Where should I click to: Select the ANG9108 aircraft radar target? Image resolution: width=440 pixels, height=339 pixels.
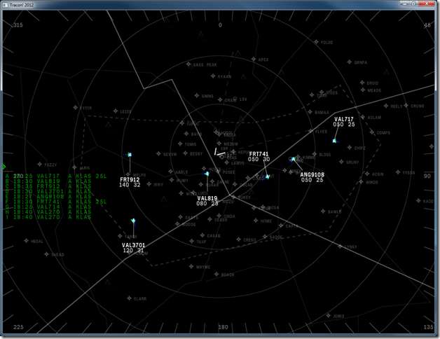(294, 159)
